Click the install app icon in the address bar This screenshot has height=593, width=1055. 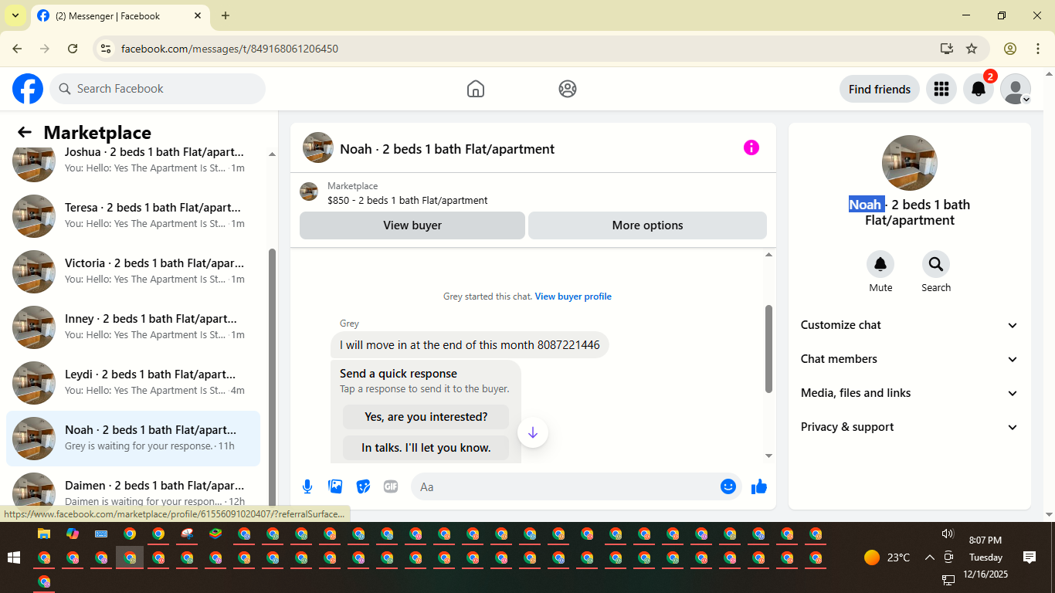(x=947, y=49)
